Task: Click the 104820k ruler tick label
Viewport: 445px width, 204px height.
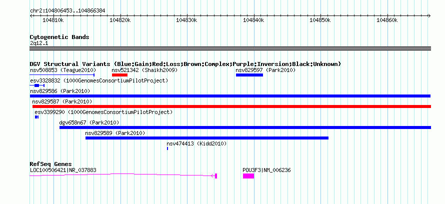Action: (120, 20)
